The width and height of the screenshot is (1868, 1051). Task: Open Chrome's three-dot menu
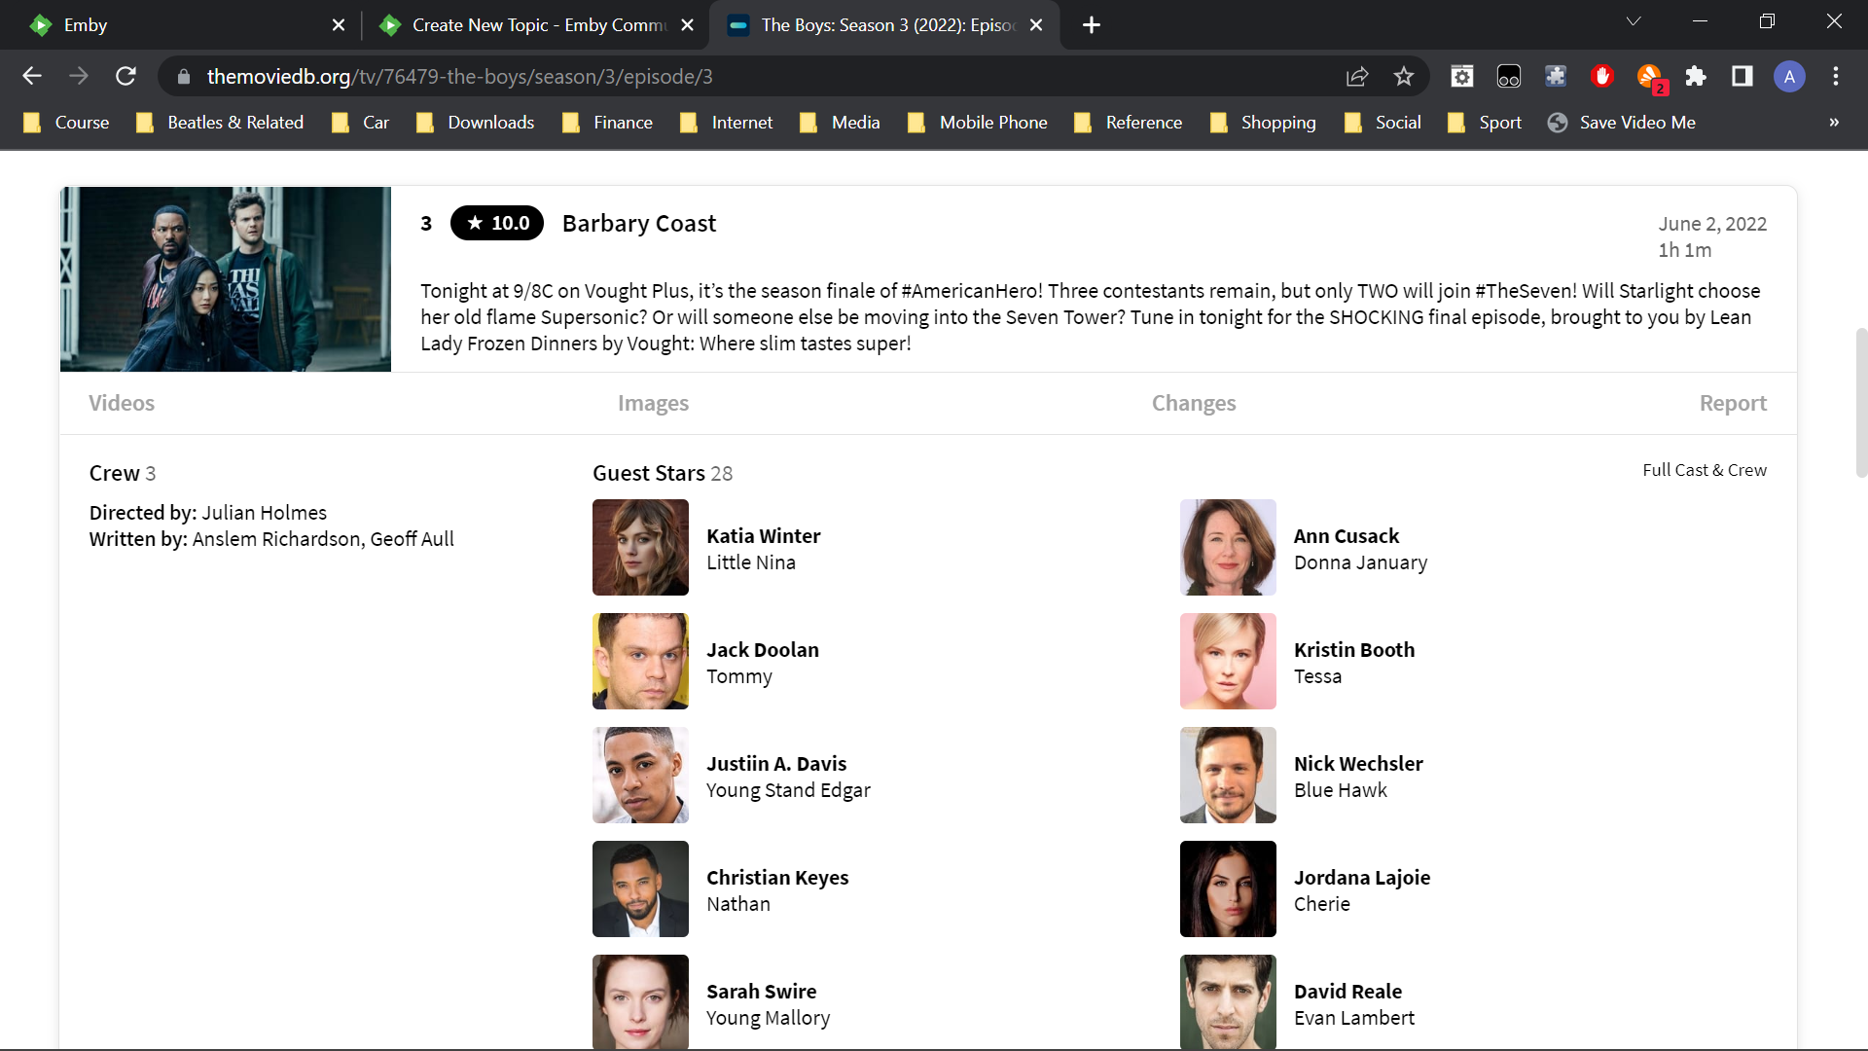click(1835, 76)
